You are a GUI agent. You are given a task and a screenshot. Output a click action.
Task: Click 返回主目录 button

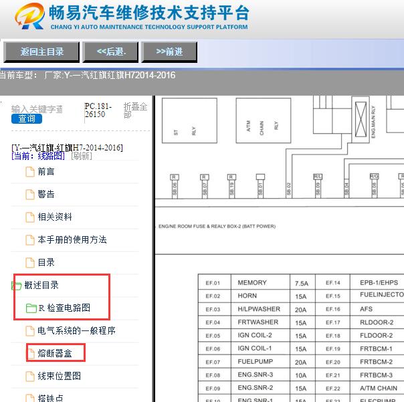point(41,52)
